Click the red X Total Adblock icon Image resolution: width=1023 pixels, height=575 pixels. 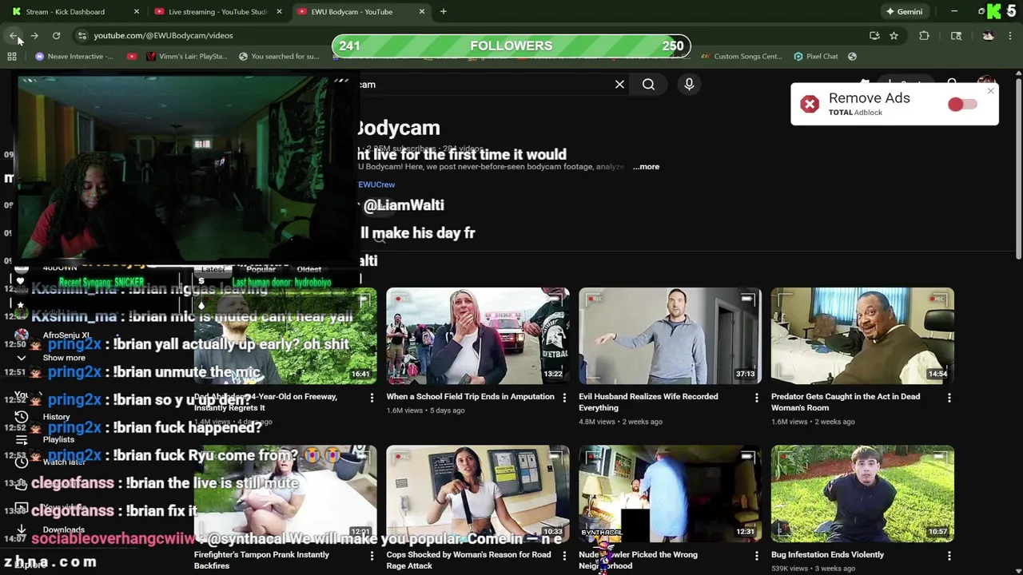point(810,105)
